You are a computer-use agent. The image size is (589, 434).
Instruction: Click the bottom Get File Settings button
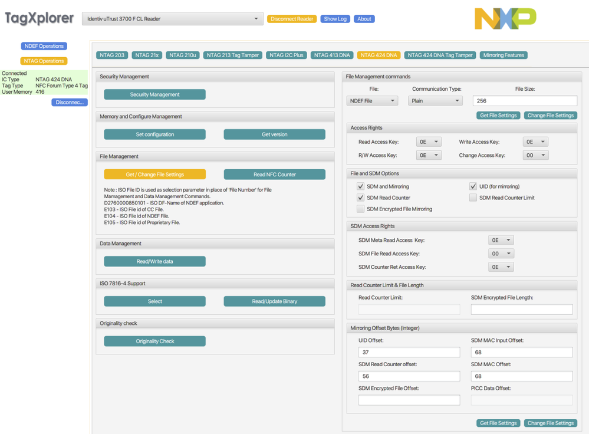[x=498, y=423]
